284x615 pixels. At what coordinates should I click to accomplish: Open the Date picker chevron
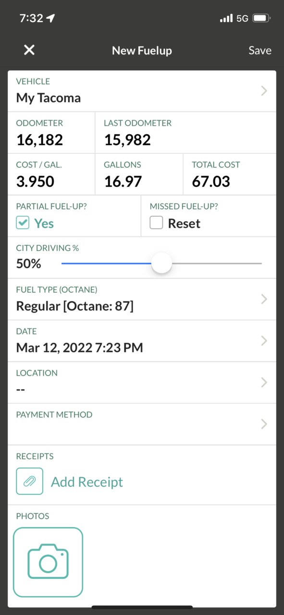(x=264, y=341)
